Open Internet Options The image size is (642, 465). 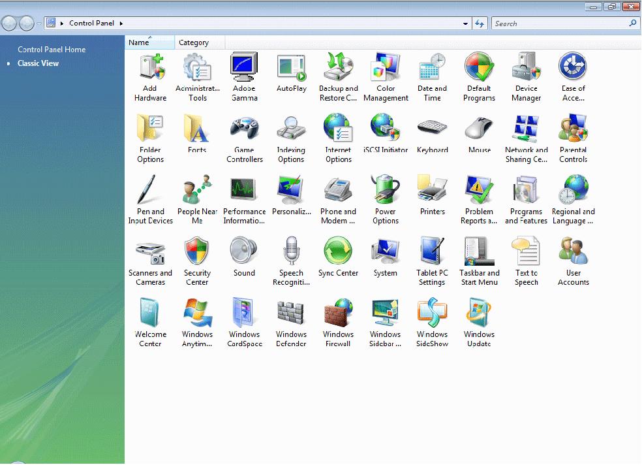(x=338, y=138)
